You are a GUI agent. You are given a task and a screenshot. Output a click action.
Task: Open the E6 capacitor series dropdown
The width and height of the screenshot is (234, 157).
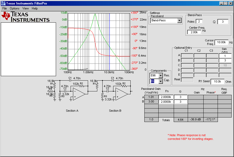[x=160, y=81]
